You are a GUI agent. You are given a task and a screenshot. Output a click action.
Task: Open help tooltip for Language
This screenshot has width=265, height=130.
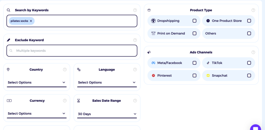(x=135, y=69)
